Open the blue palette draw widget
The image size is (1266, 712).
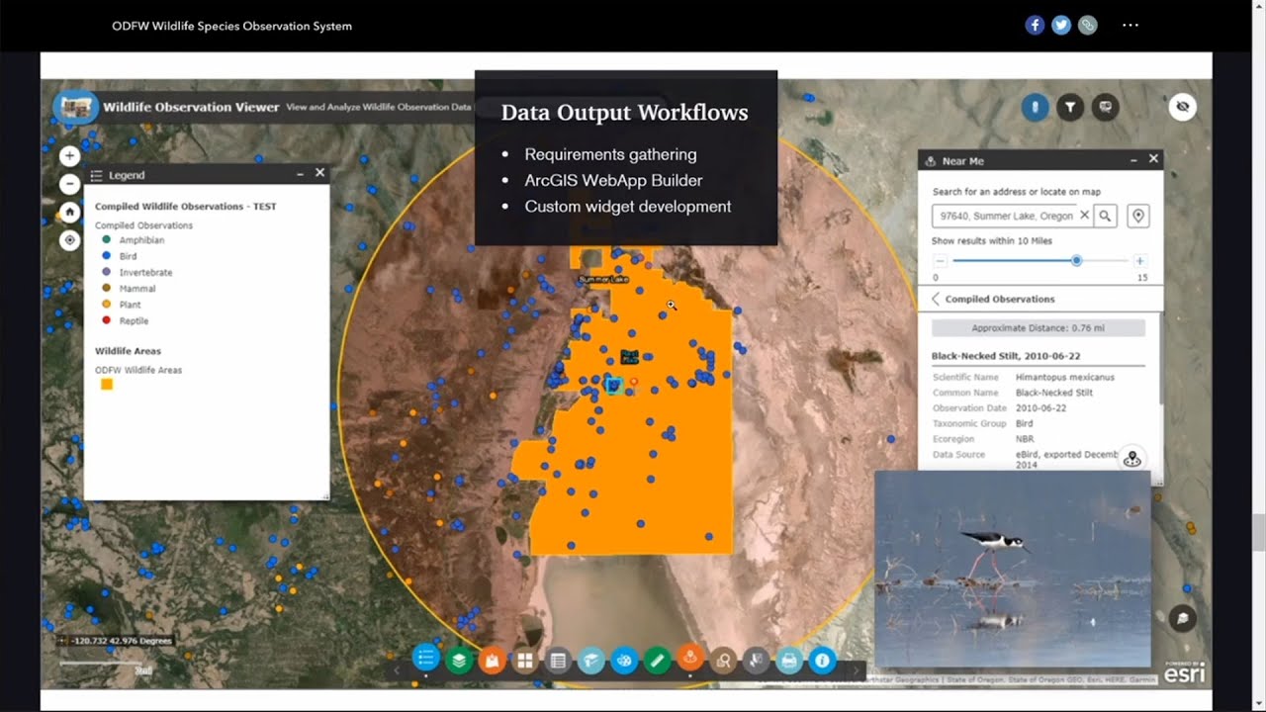point(624,660)
